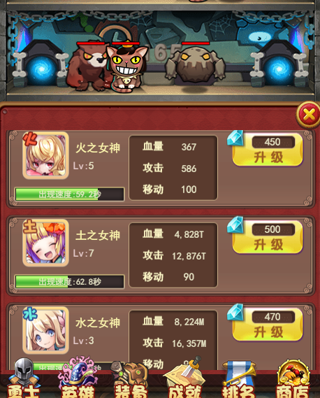
Task: Open the 成就 achievements map icon
Action: [184, 378]
